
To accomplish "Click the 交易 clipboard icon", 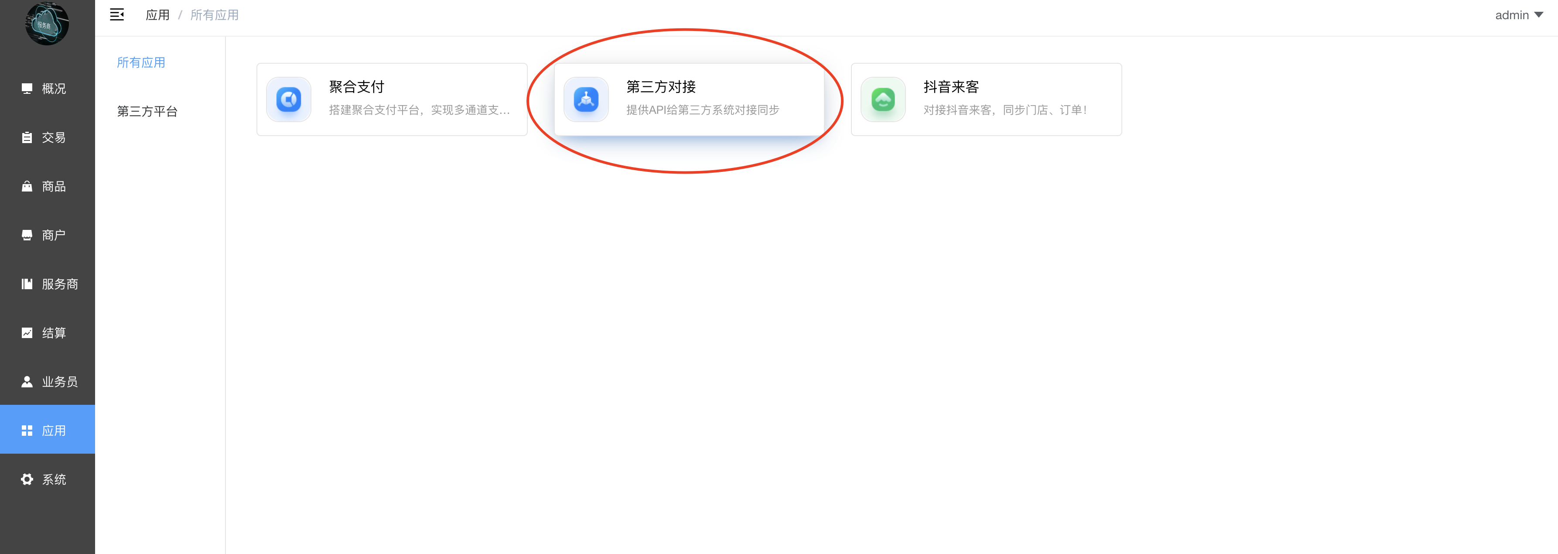I will 27,137.
